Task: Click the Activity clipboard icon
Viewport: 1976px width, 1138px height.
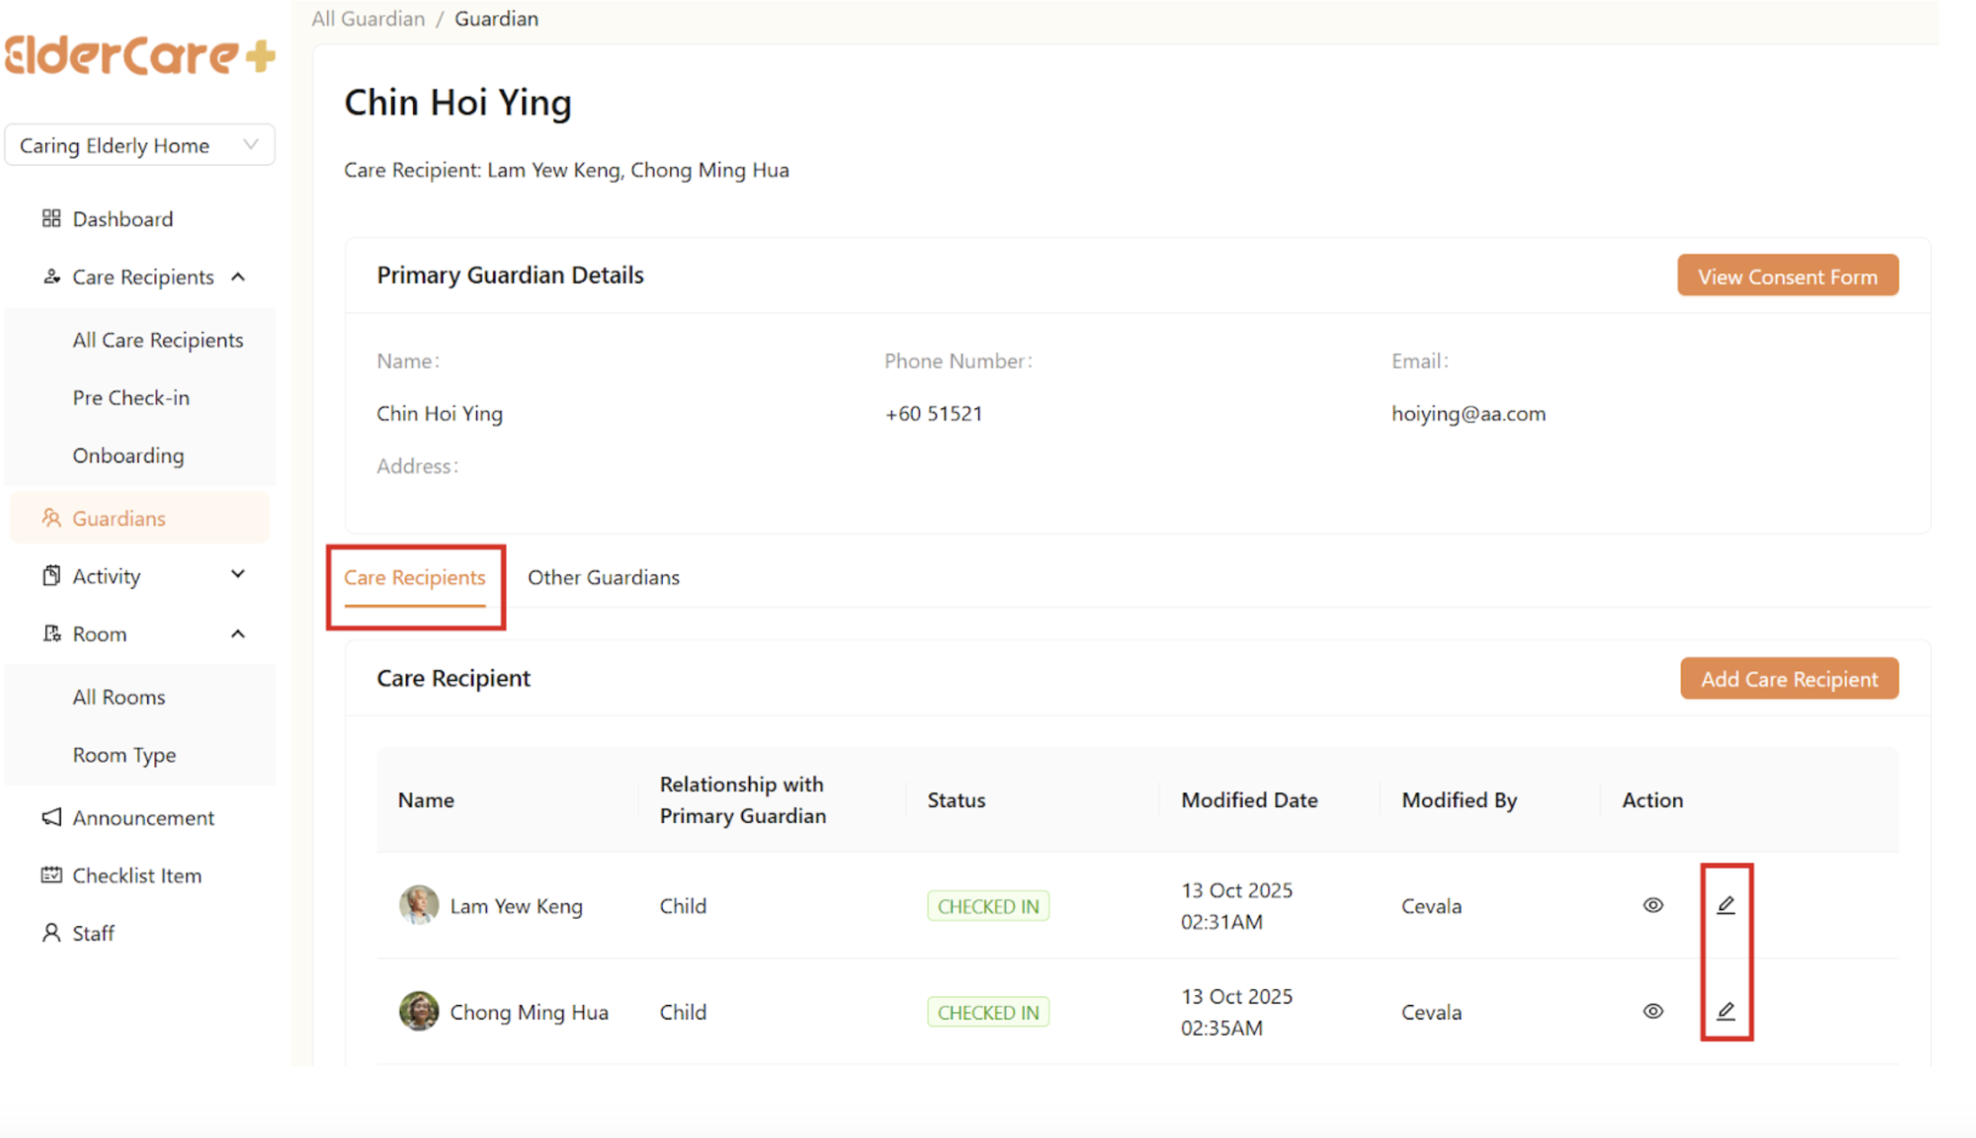Action: [x=51, y=575]
